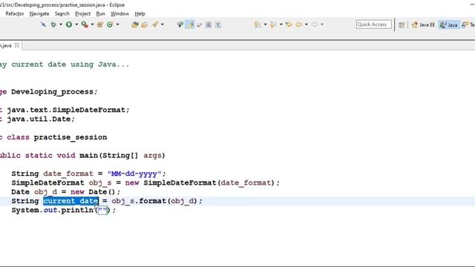The image size is (475, 267).
Task: Toggle Show Whitespace Characters icon
Action: point(217,24)
